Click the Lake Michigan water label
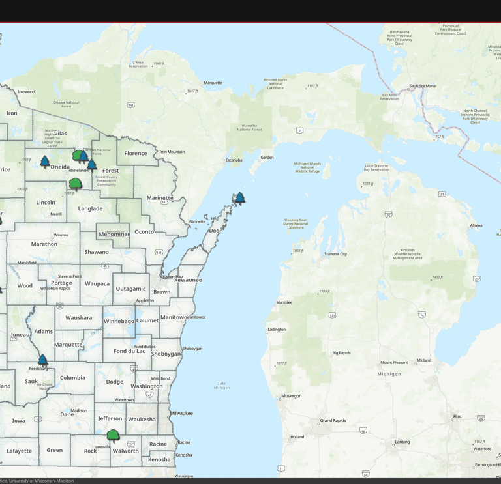 (222, 386)
